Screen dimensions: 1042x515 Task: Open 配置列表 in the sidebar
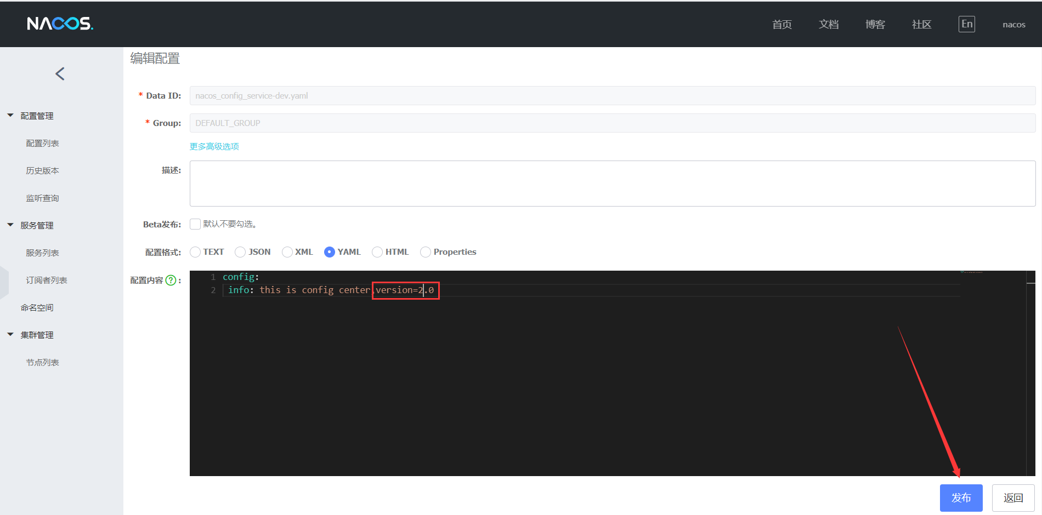[x=42, y=143]
